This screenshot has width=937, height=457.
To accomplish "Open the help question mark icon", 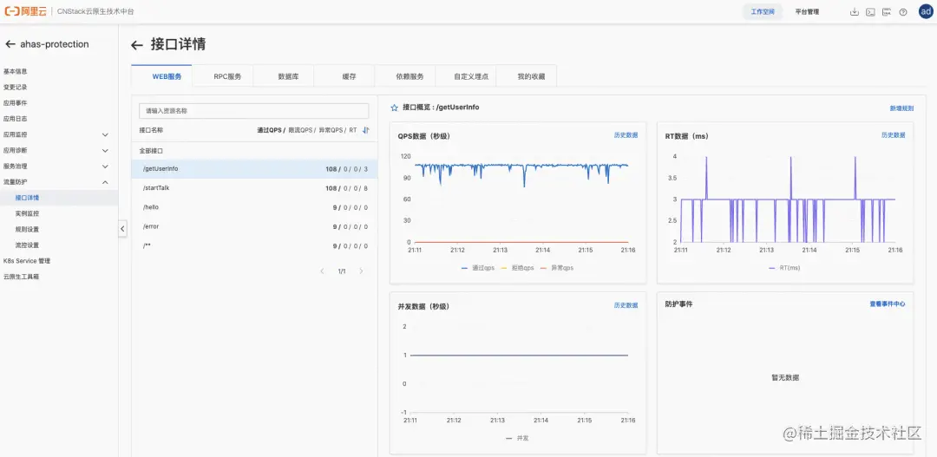I will pos(903,12).
